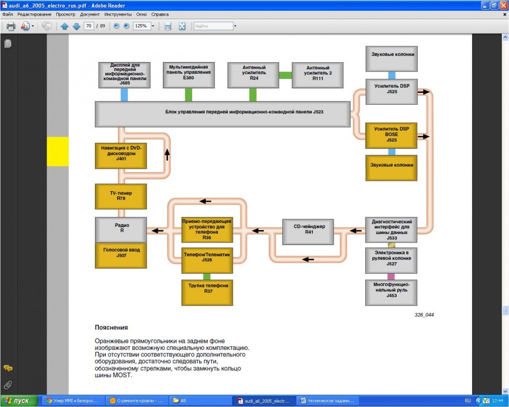
Task: Open the Pages panel in left sidebar
Action: click(8, 43)
